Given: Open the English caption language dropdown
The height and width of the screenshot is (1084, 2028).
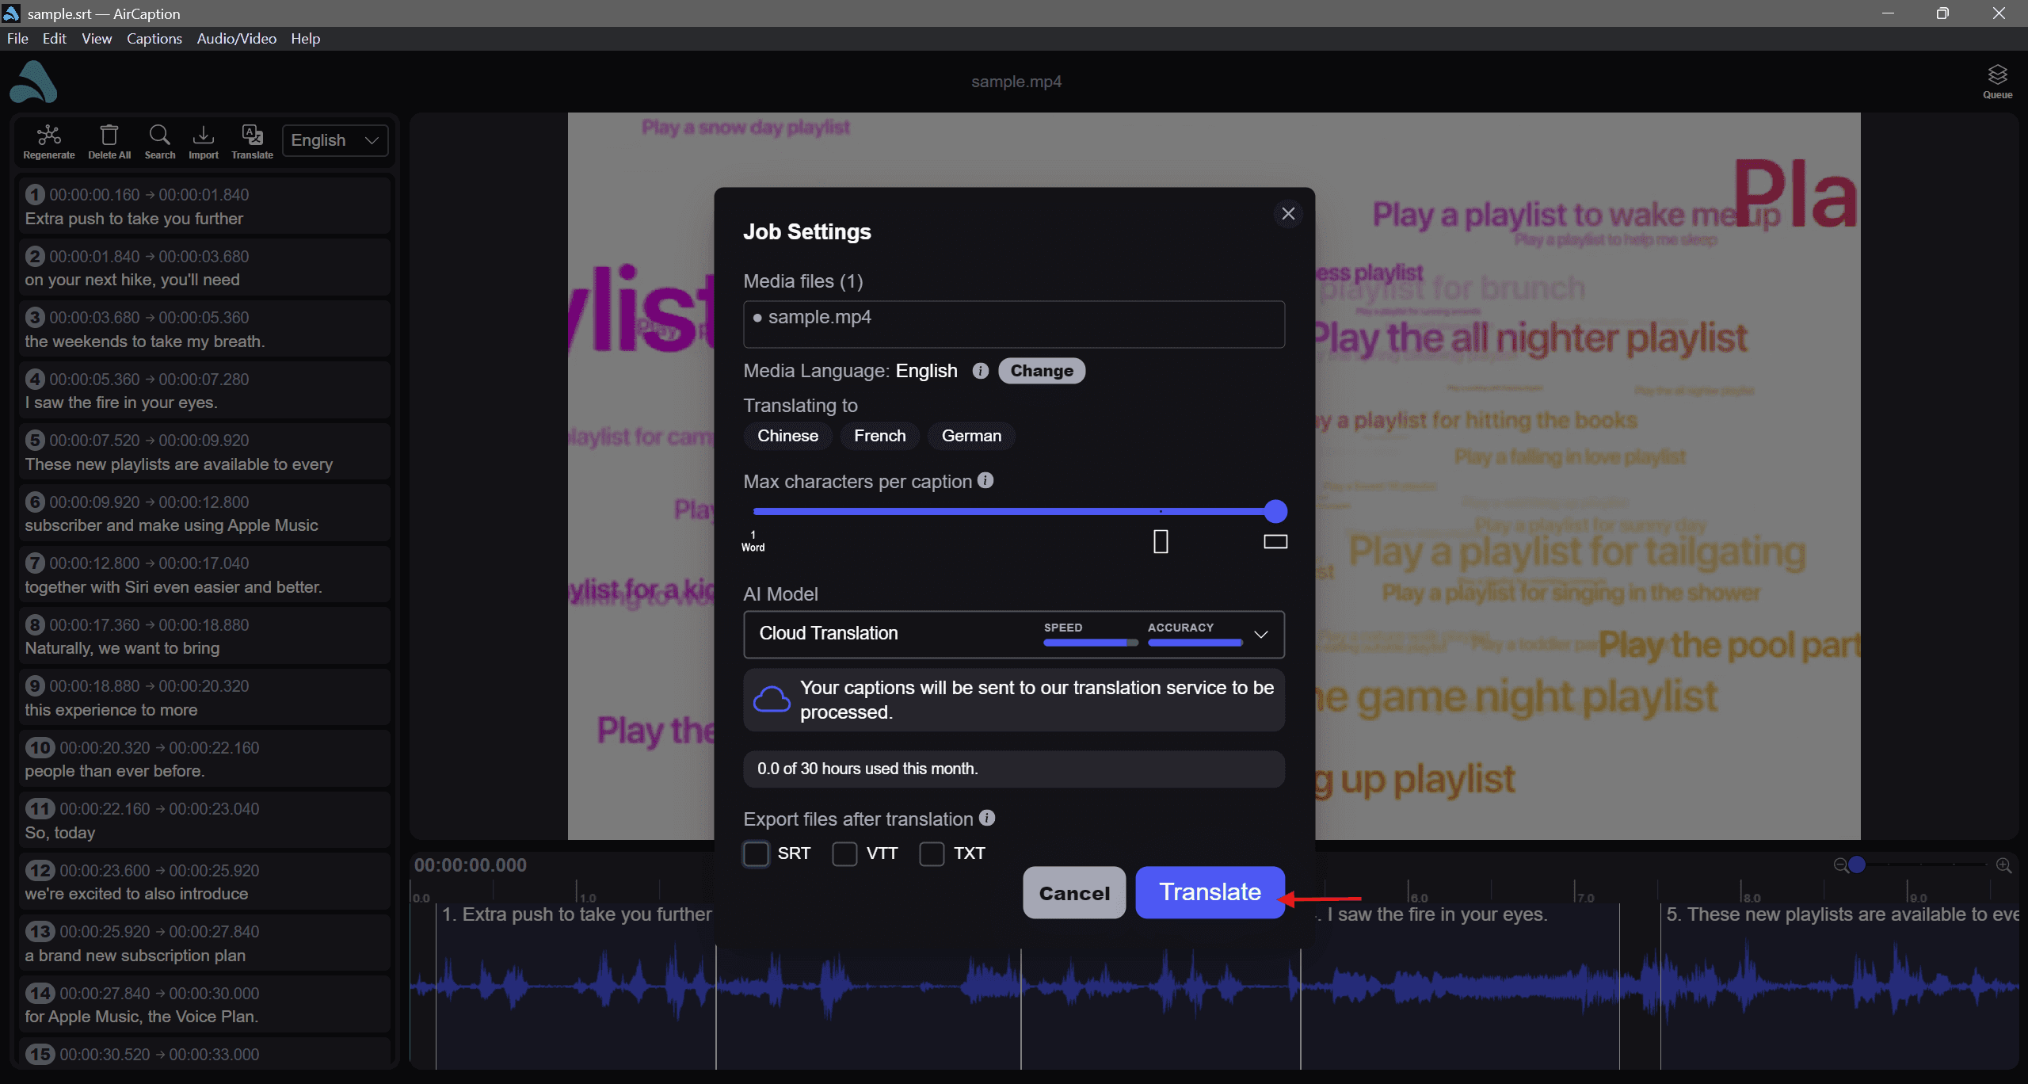Looking at the screenshot, I should pyautogui.click(x=335, y=140).
